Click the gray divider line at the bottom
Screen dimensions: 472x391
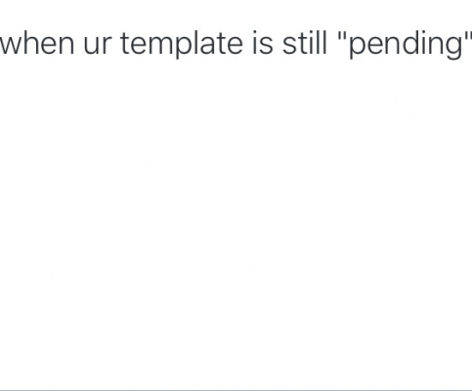click(x=236, y=390)
